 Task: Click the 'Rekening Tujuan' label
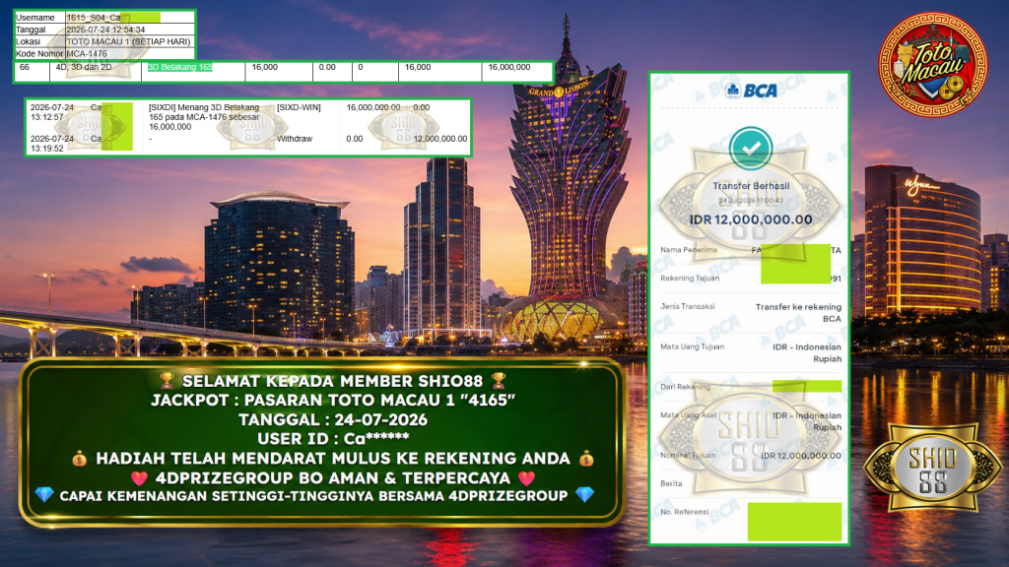pyautogui.click(x=690, y=279)
